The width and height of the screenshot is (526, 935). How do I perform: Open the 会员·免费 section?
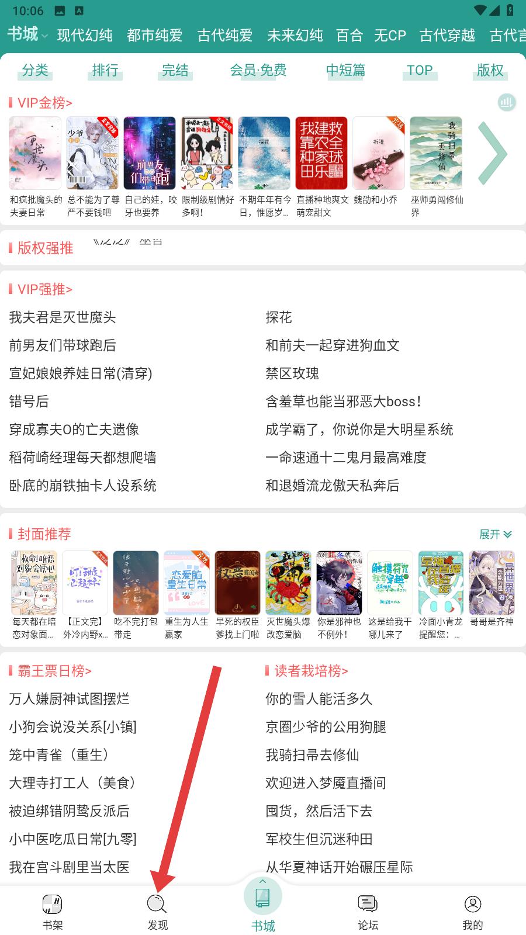coord(258,70)
